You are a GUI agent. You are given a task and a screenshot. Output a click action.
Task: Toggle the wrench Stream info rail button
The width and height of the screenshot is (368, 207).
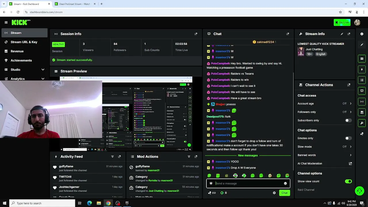(362, 123)
